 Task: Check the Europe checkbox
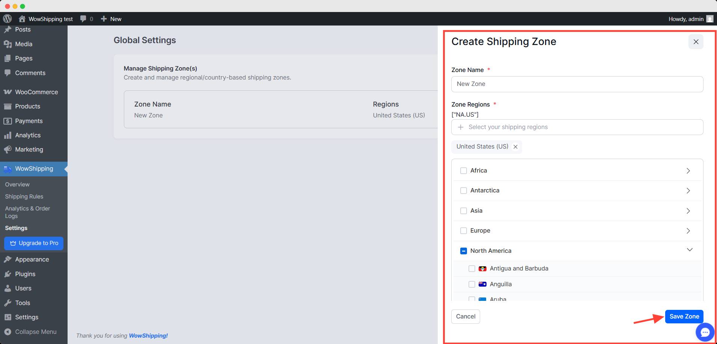pos(464,231)
